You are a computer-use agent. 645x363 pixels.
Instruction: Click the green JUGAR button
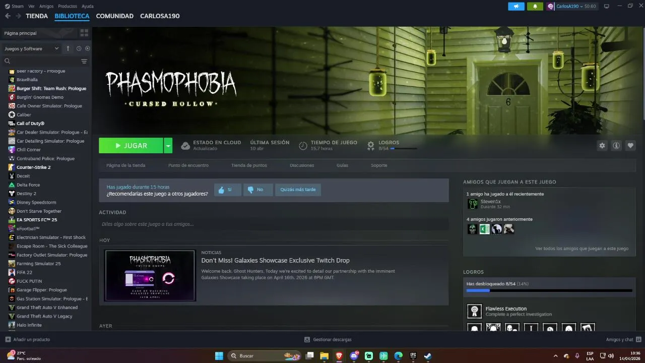pos(131,146)
